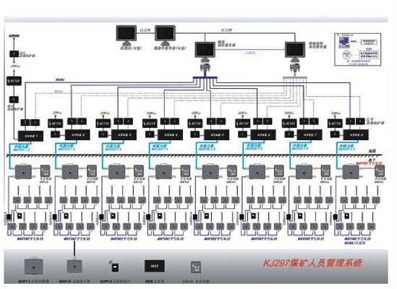Click the dashed ground-level divider line
This screenshot has width=397, height=289.
[195, 155]
